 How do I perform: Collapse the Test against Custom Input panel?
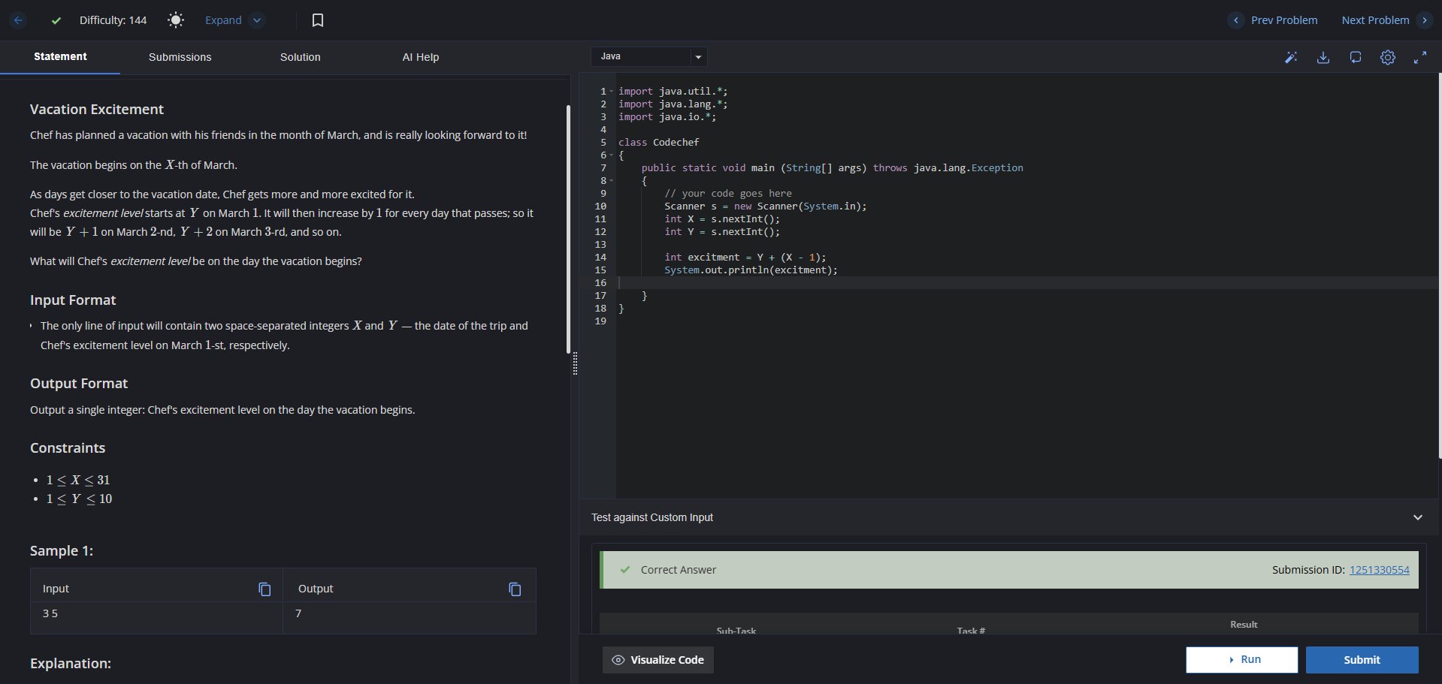click(x=1418, y=517)
